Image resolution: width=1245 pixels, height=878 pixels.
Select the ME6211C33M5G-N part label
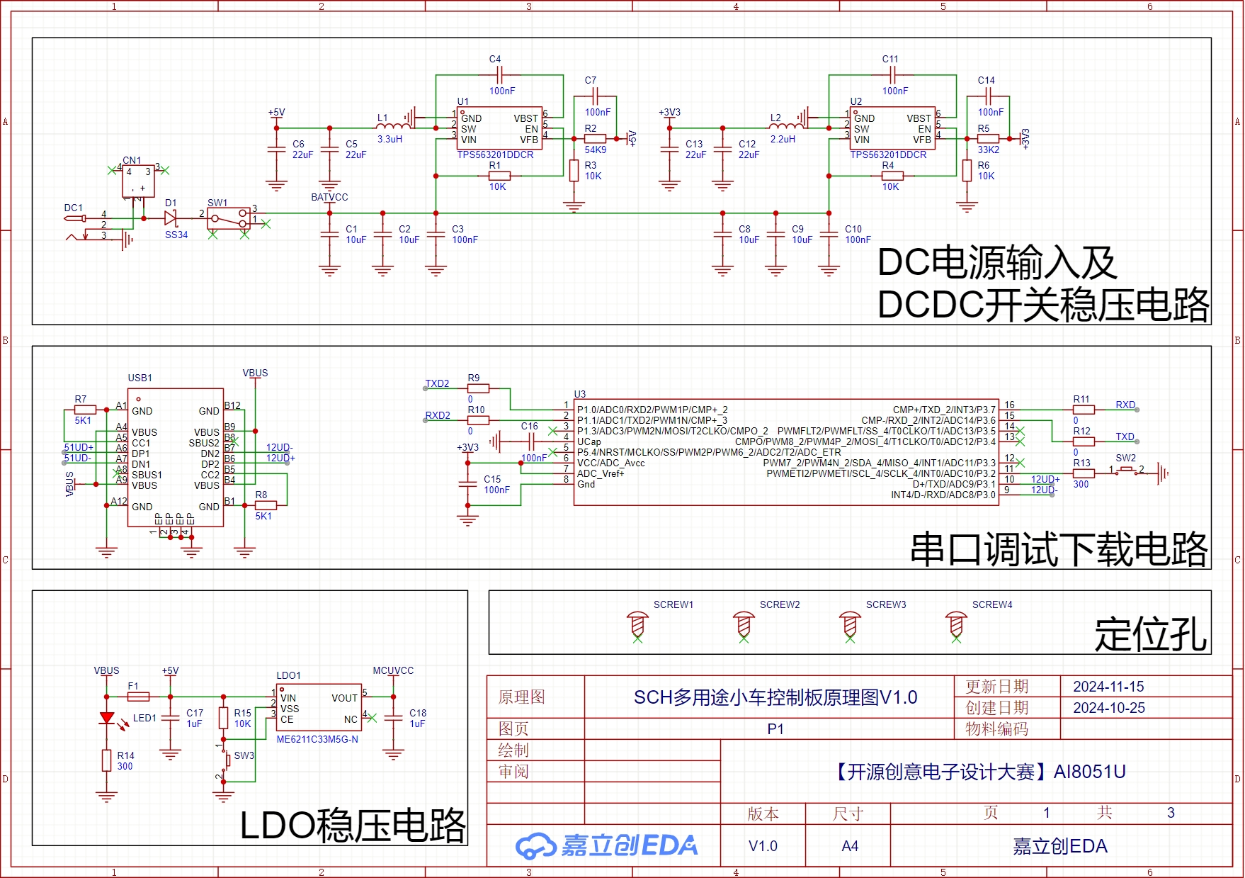click(317, 739)
